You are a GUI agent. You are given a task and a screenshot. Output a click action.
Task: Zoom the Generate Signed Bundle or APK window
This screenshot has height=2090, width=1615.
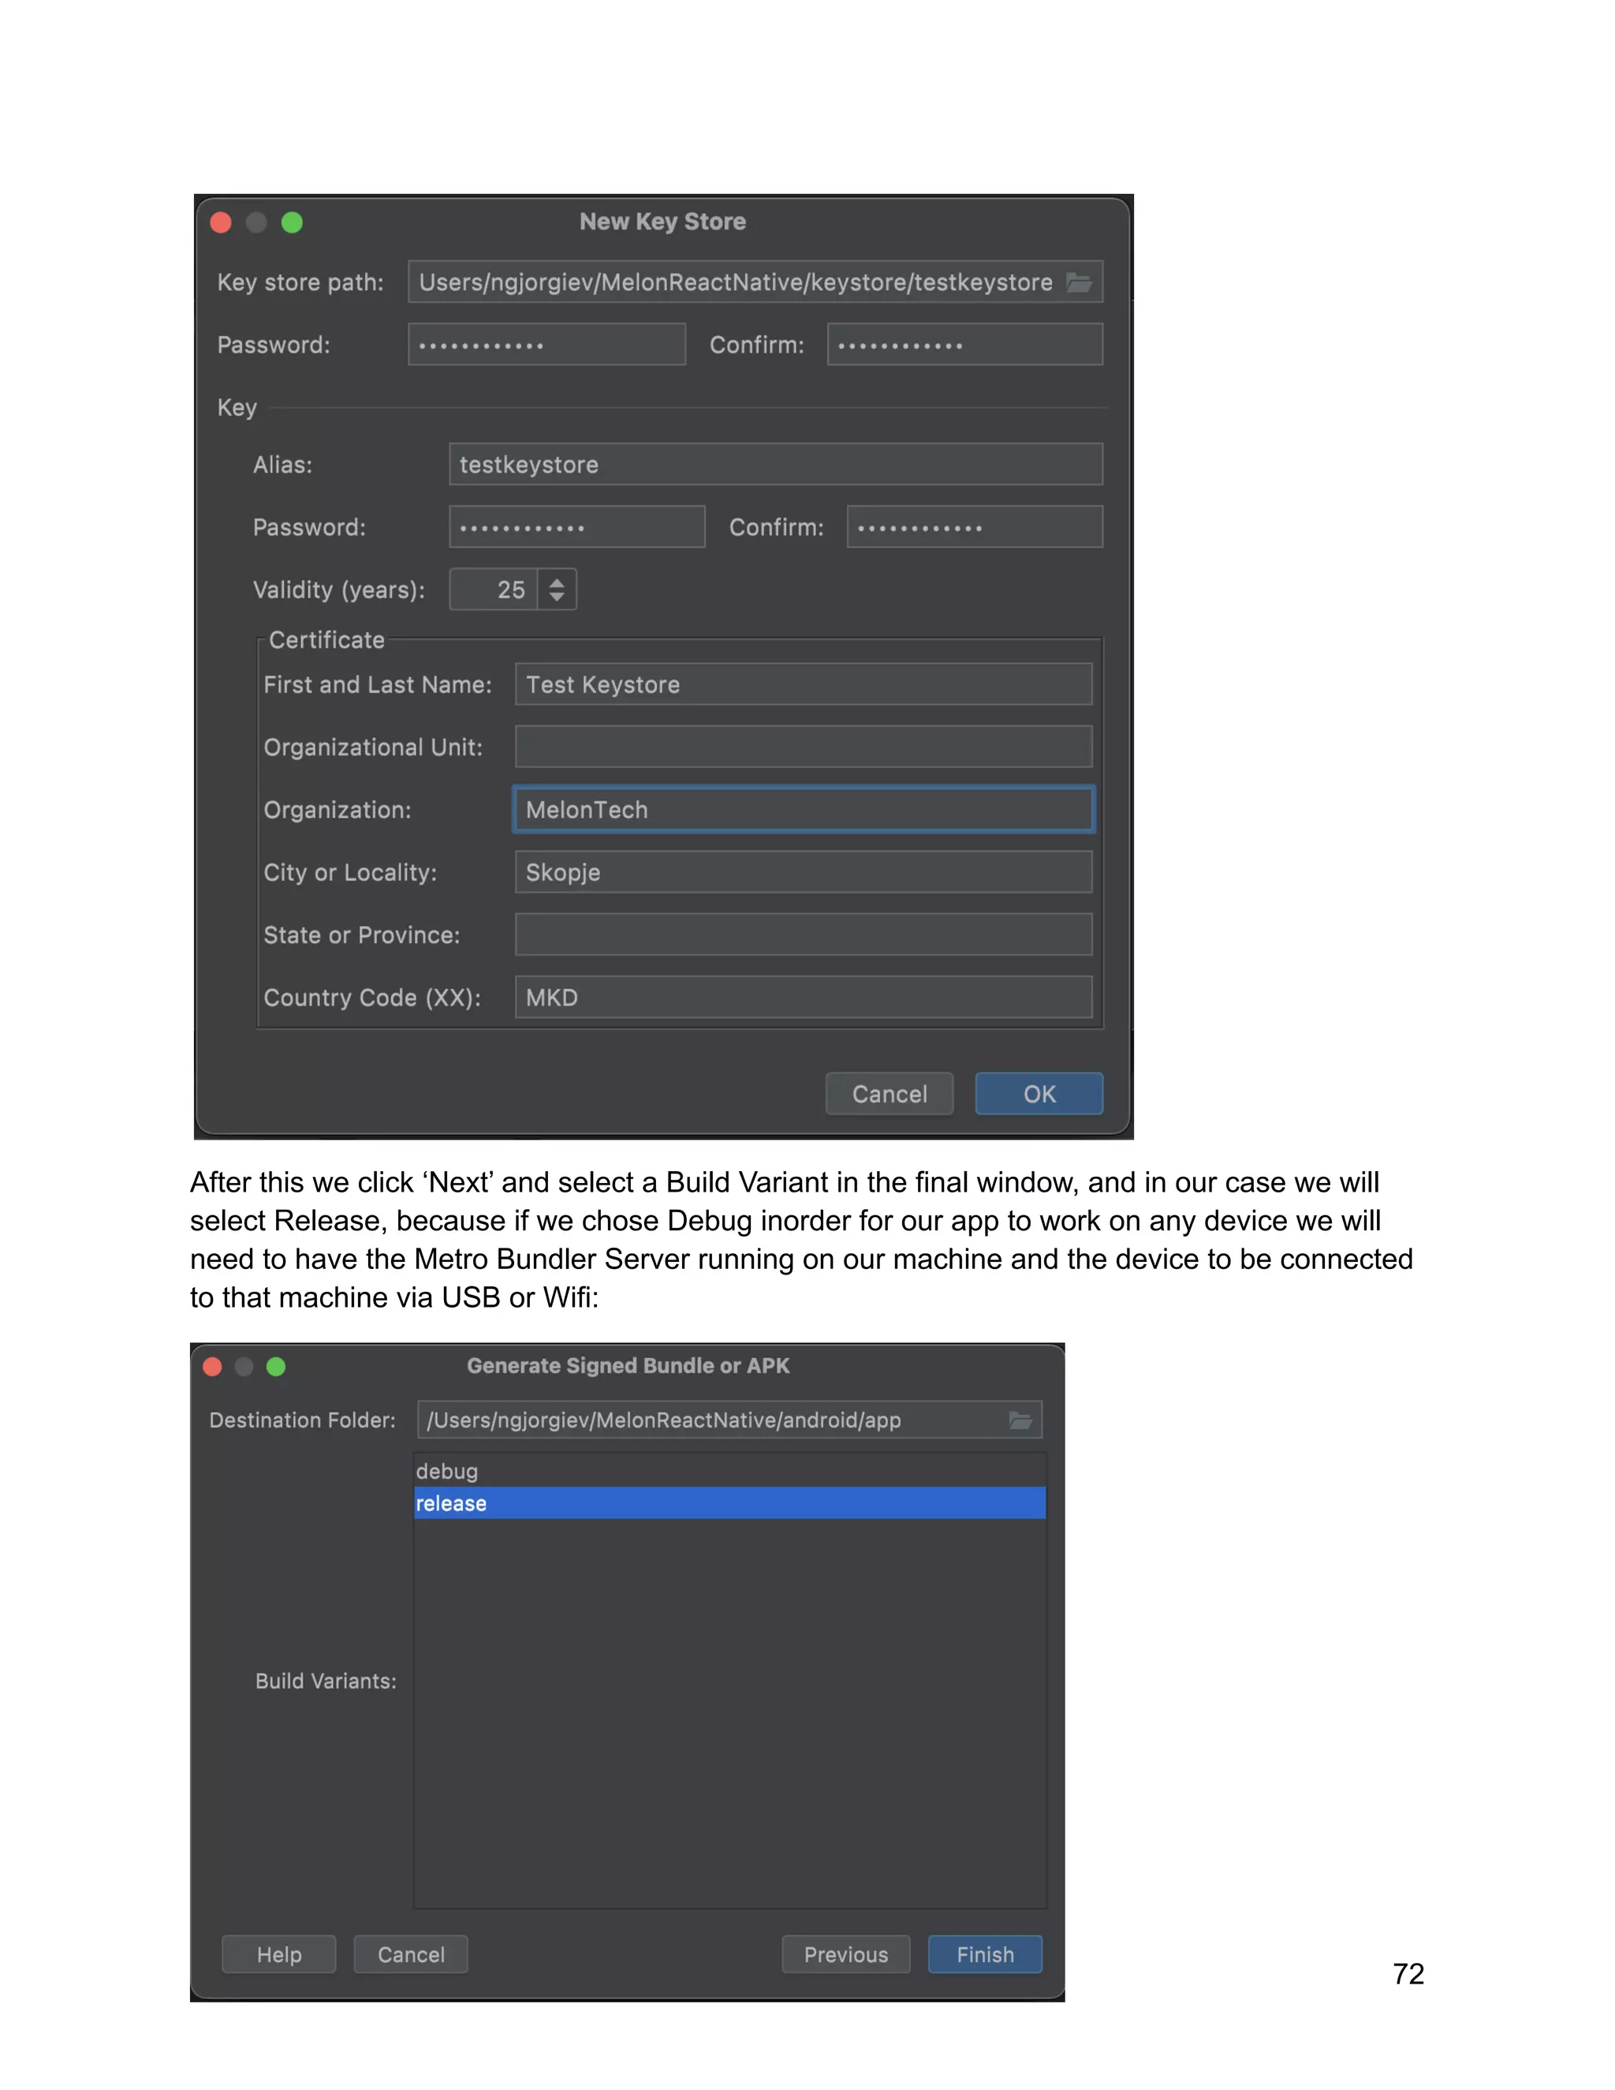275,1367
